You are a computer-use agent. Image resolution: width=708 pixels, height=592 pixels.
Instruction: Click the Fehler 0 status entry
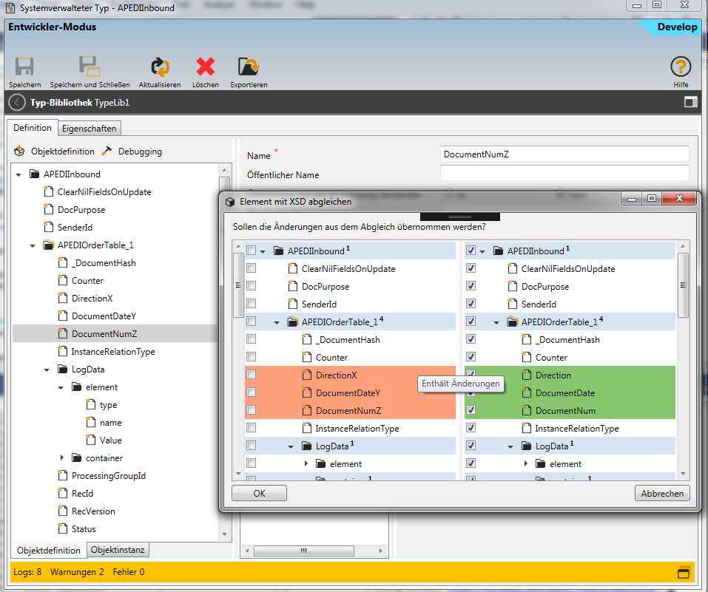tap(129, 572)
